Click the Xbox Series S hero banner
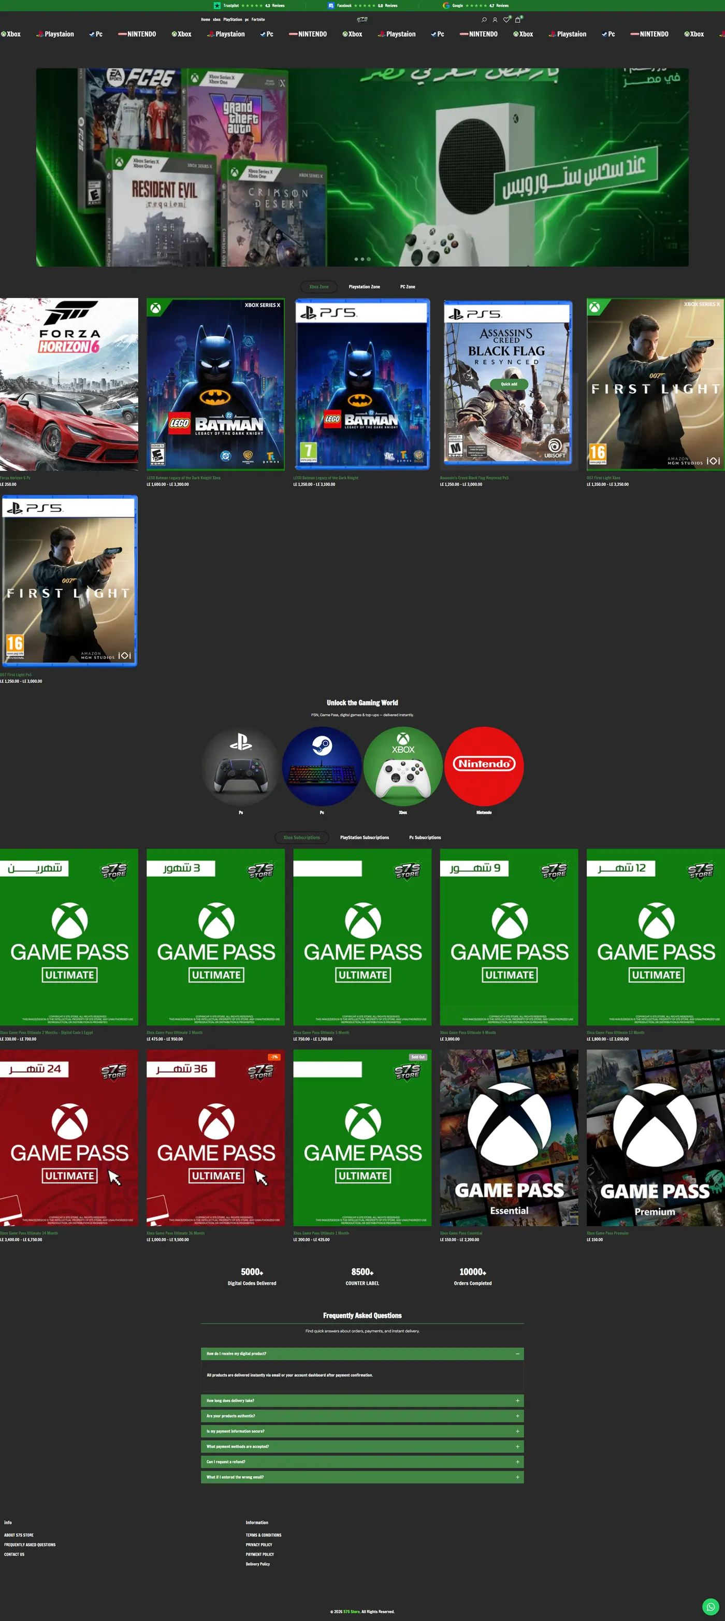 (x=362, y=167)
